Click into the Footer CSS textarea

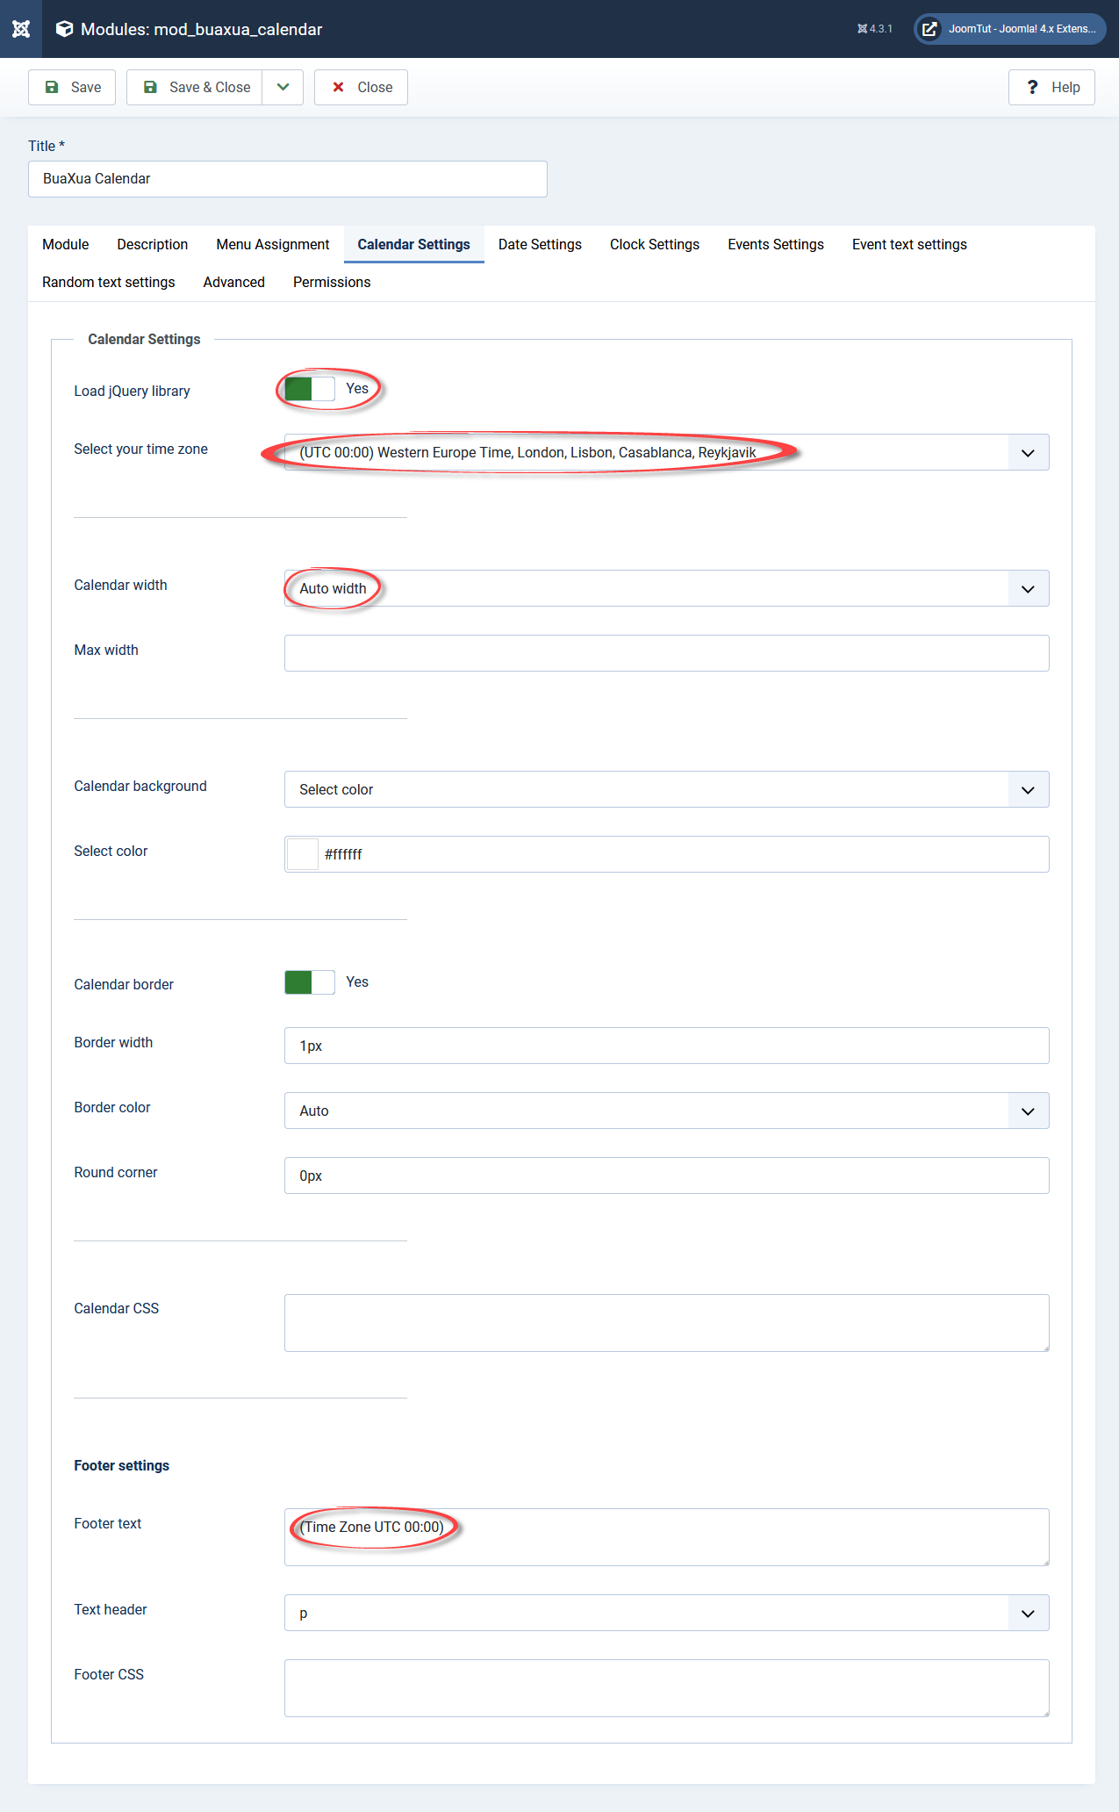coord(667,1688)
